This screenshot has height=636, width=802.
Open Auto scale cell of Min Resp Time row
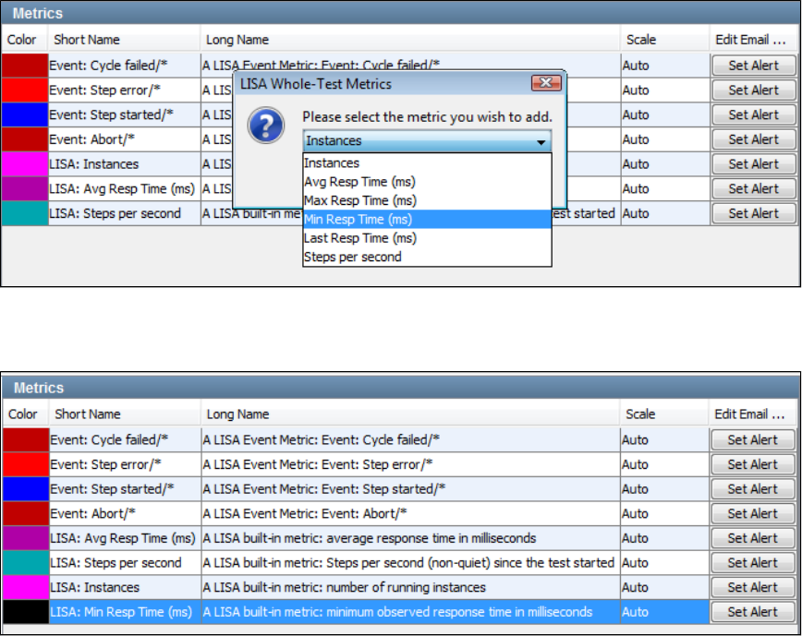[664, 612]
